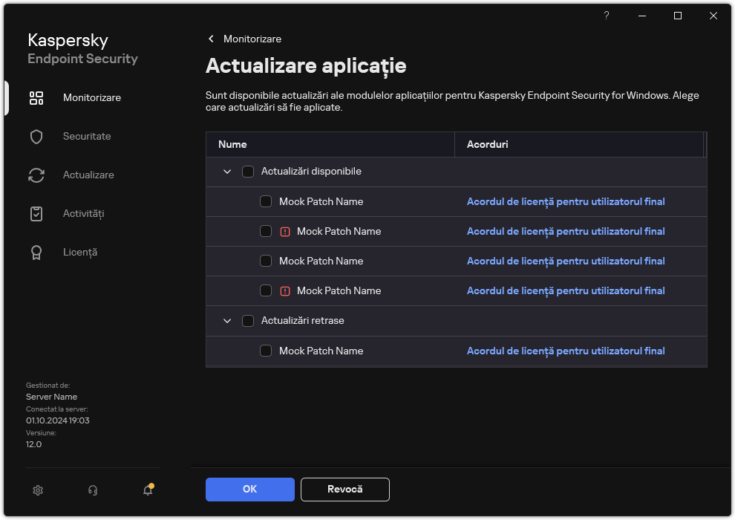
Task: Go back via the Monitorizare chevron
Action: click(211, 39)
